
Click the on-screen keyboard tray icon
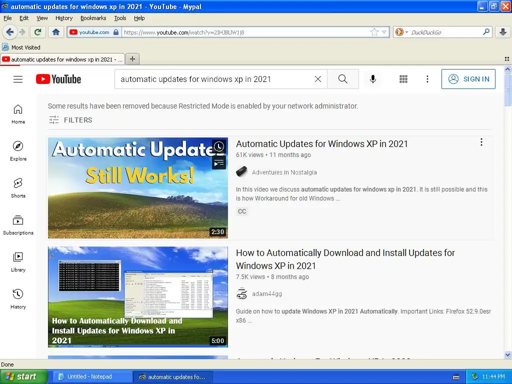tap(456, 377)
